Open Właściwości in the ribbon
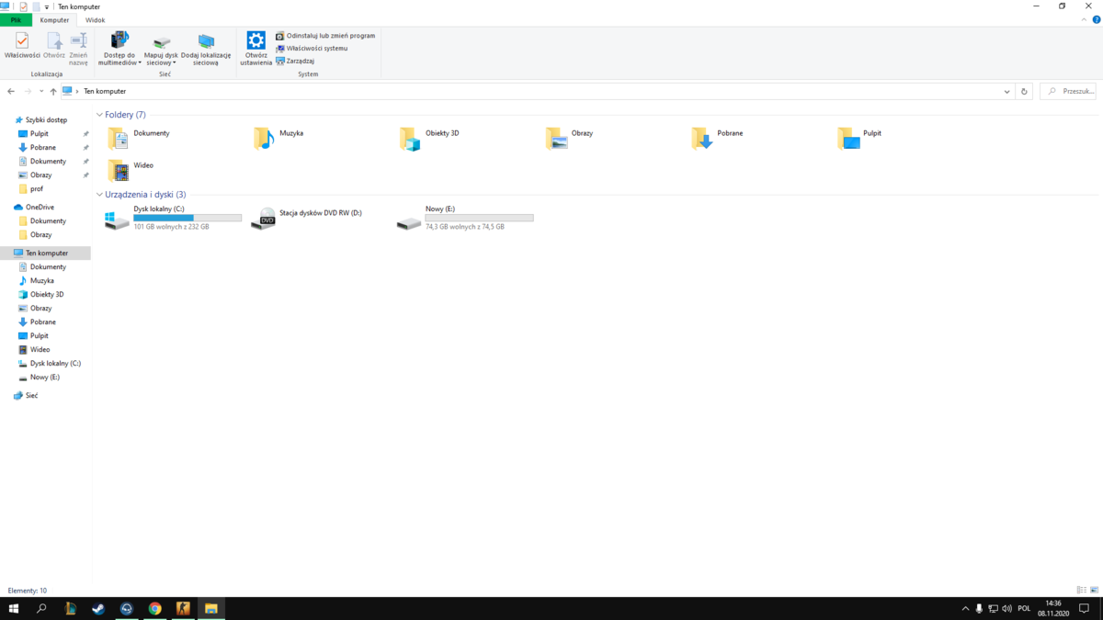Viewport: 1103px width, 620px height. pyautogui.click(x=22, y=45)
